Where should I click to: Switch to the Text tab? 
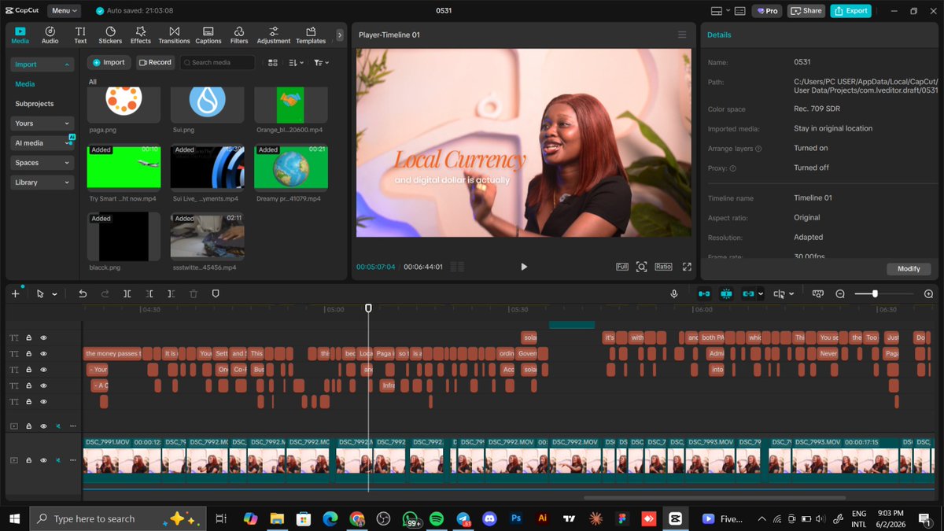80,35
